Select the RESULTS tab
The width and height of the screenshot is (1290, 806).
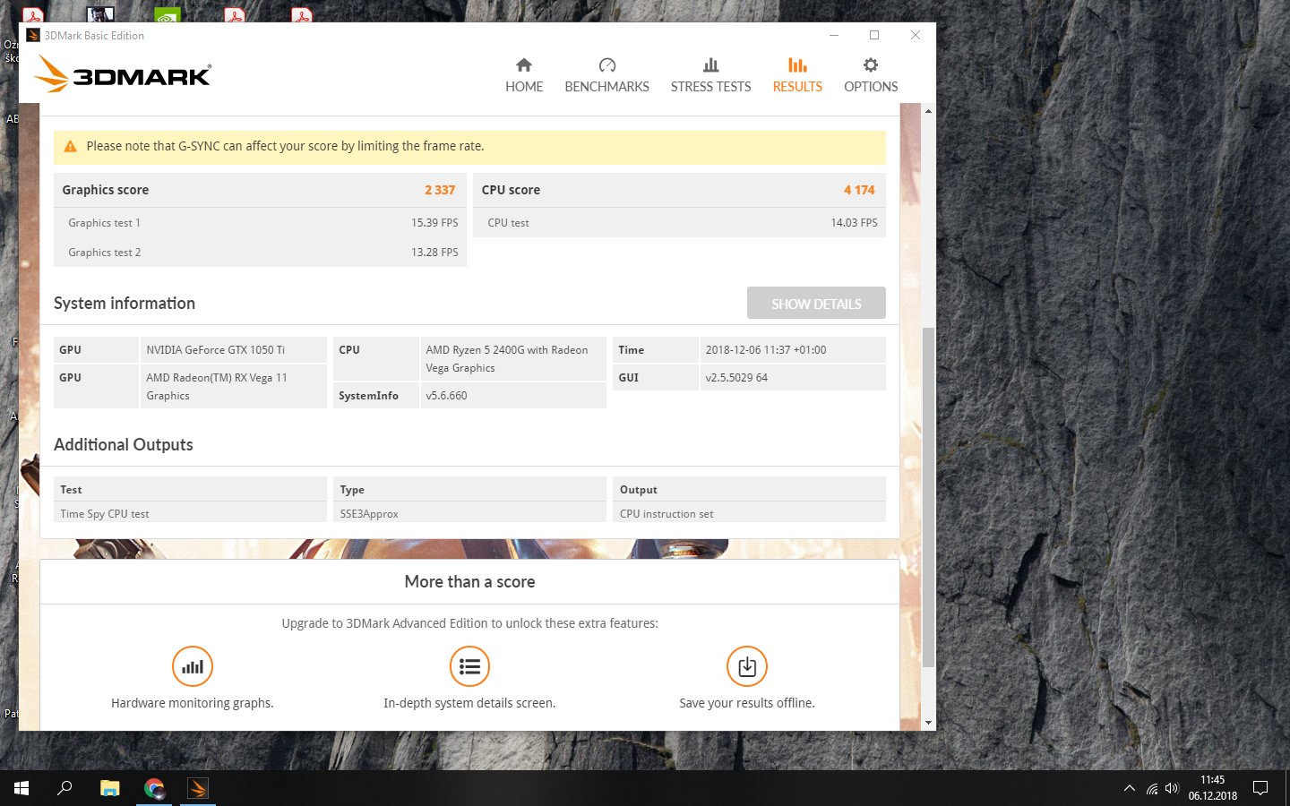click(797, 75)
